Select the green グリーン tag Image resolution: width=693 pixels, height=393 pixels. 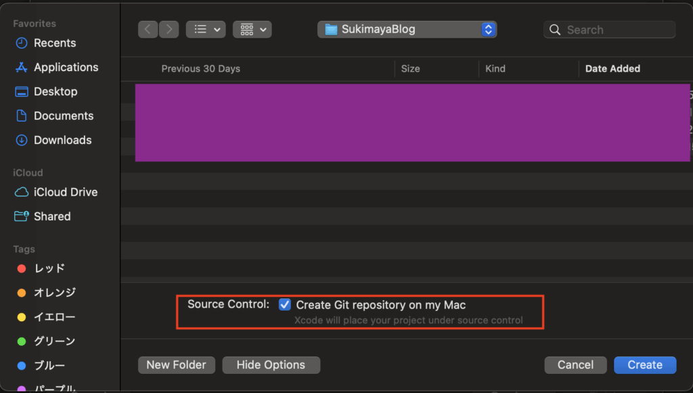(x=47, y=342)
